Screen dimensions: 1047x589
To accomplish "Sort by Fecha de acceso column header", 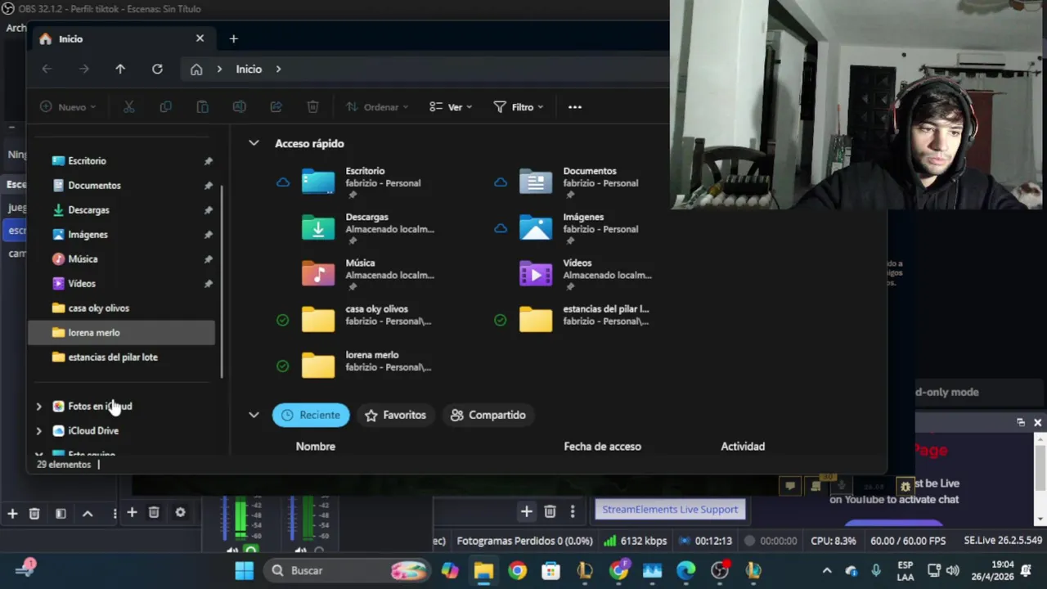I will coord(602,446).
